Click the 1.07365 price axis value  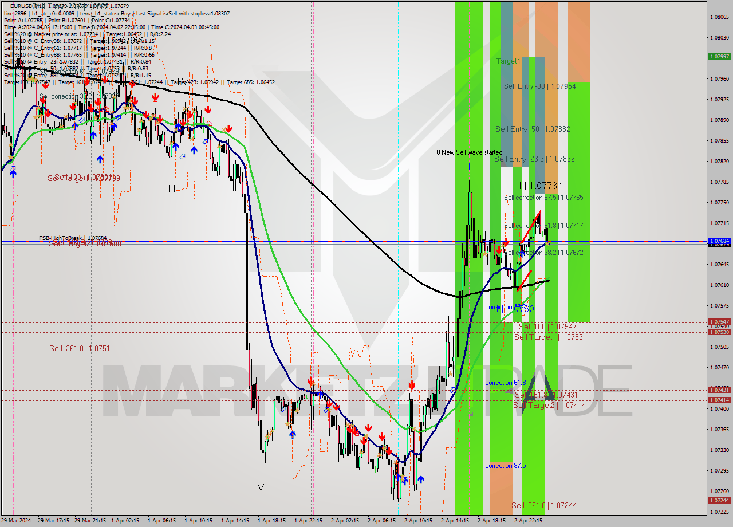[719, 429]
